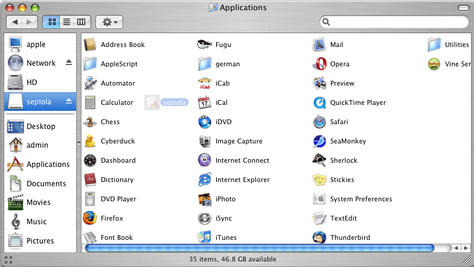Select the Stickies notes icon
This screenshot has height=267, width=474.
[319, 180]
